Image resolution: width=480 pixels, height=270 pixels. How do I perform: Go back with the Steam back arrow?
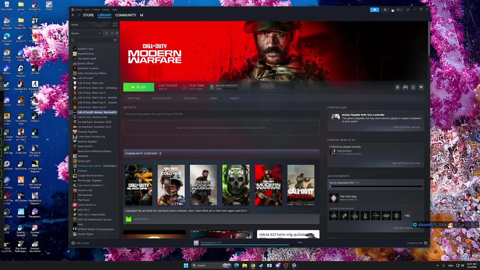click(x=73, y=15)
